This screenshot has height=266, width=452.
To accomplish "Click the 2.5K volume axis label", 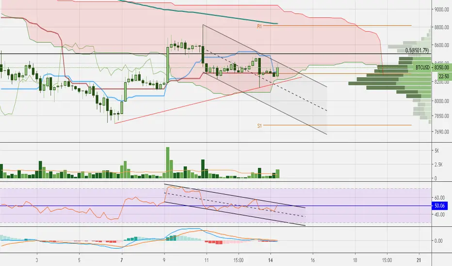I will (x=438, y=164).
